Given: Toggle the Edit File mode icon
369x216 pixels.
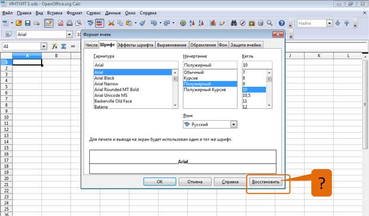Looking at the screenshot, I should point(48,23).
